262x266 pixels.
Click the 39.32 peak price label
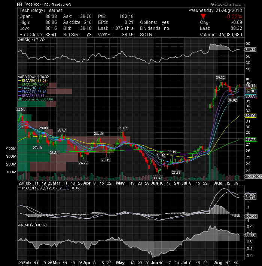(220, 78)
